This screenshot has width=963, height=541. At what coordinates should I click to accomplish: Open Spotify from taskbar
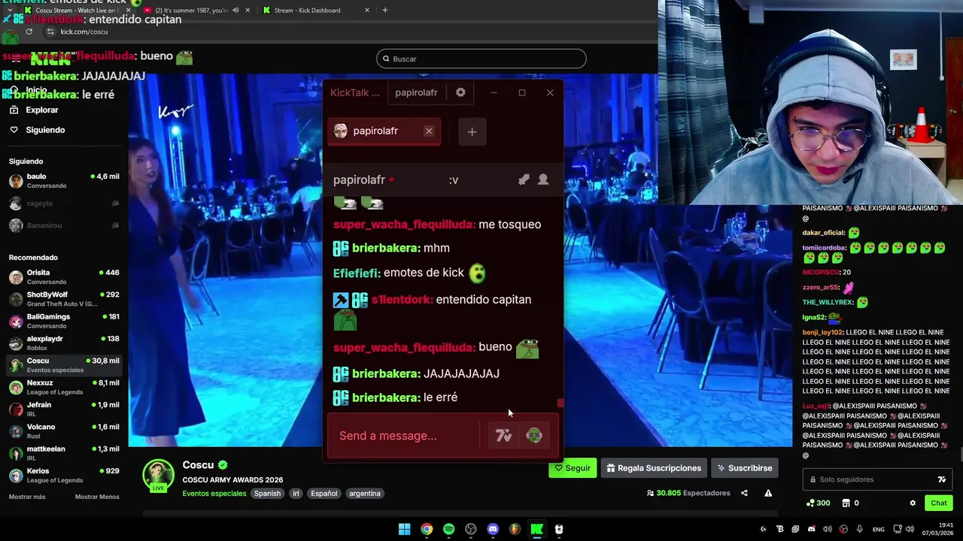click(x=448, y=529)
